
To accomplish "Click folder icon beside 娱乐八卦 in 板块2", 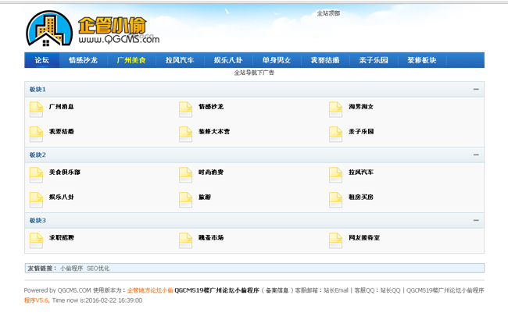I will point(36,200).
